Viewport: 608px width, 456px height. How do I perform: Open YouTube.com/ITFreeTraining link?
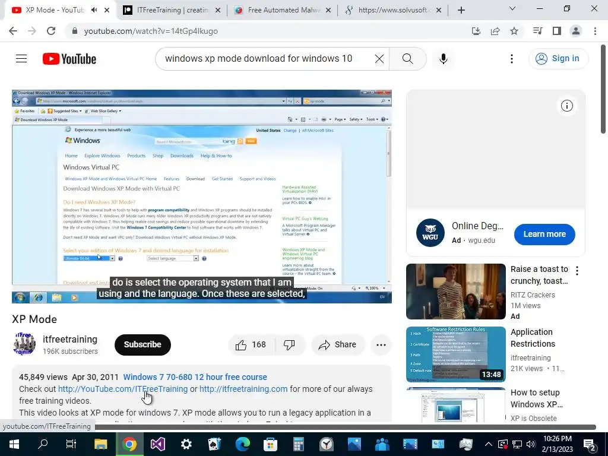click(122, 389)
